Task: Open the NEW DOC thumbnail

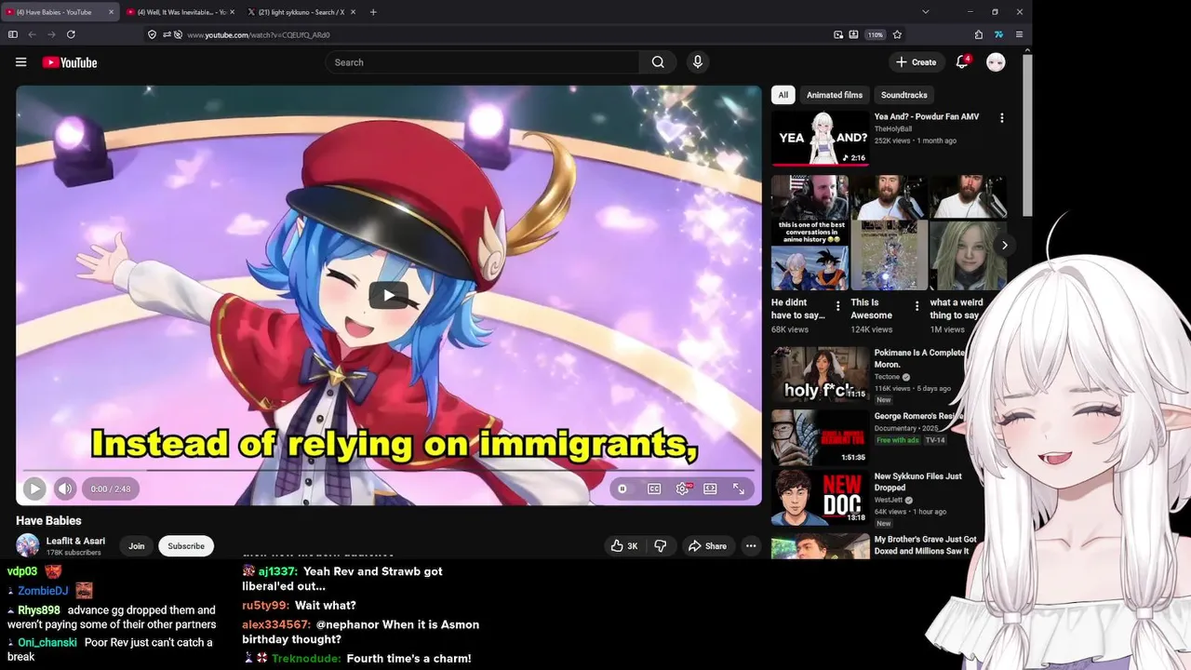Action: tap(820, 498)
